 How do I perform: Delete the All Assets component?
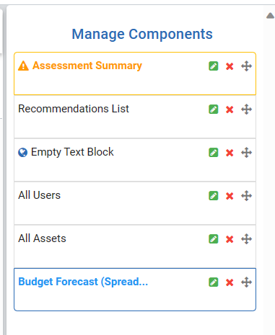point(230,239)
